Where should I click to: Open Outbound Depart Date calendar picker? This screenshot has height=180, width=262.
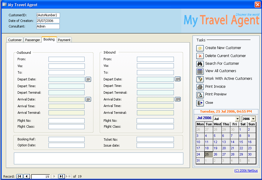(88, 79)
